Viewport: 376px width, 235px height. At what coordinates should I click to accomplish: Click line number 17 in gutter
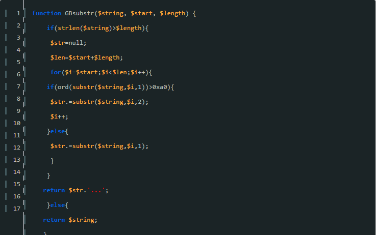tap(17, 209)
